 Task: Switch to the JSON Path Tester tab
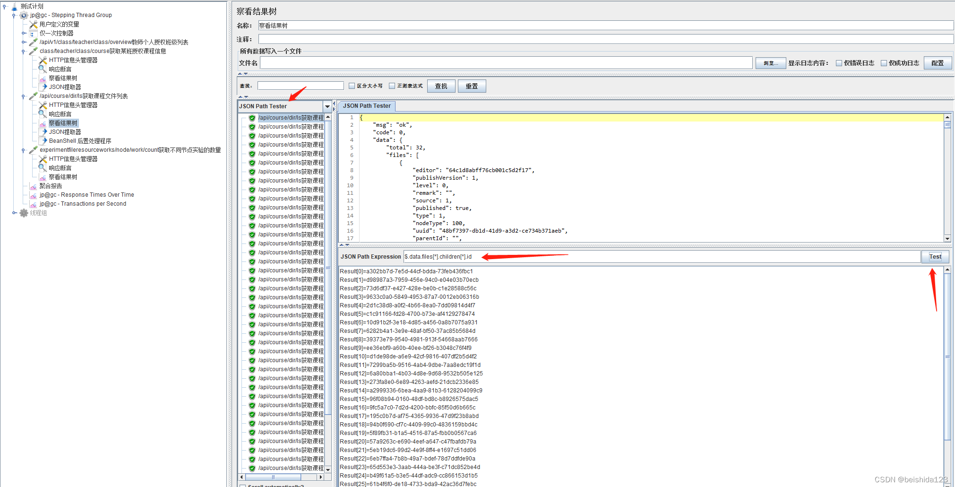[367, 106]
